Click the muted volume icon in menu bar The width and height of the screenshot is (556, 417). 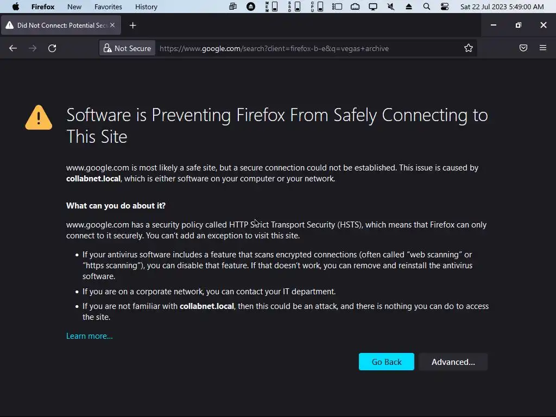pos(391,7)
